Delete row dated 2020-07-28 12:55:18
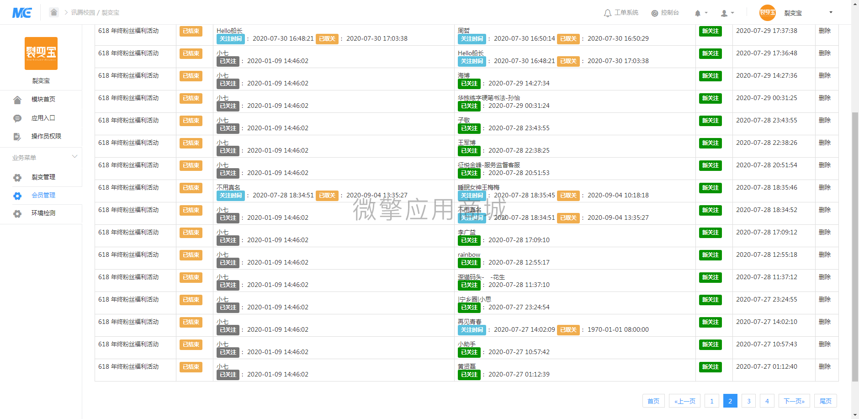859x419 pixels. pos(825,255)
